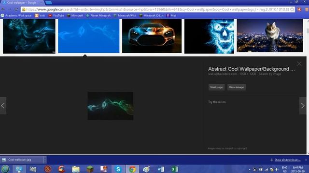Close the image preview panel with X
Image resolution: width=309 pixels, height=173 pixels.
click(x=299, y=64)
